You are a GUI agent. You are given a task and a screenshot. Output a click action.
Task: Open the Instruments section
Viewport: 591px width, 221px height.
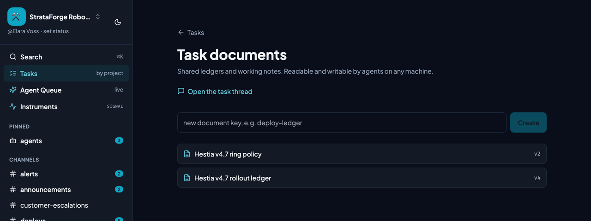(66, 107)
